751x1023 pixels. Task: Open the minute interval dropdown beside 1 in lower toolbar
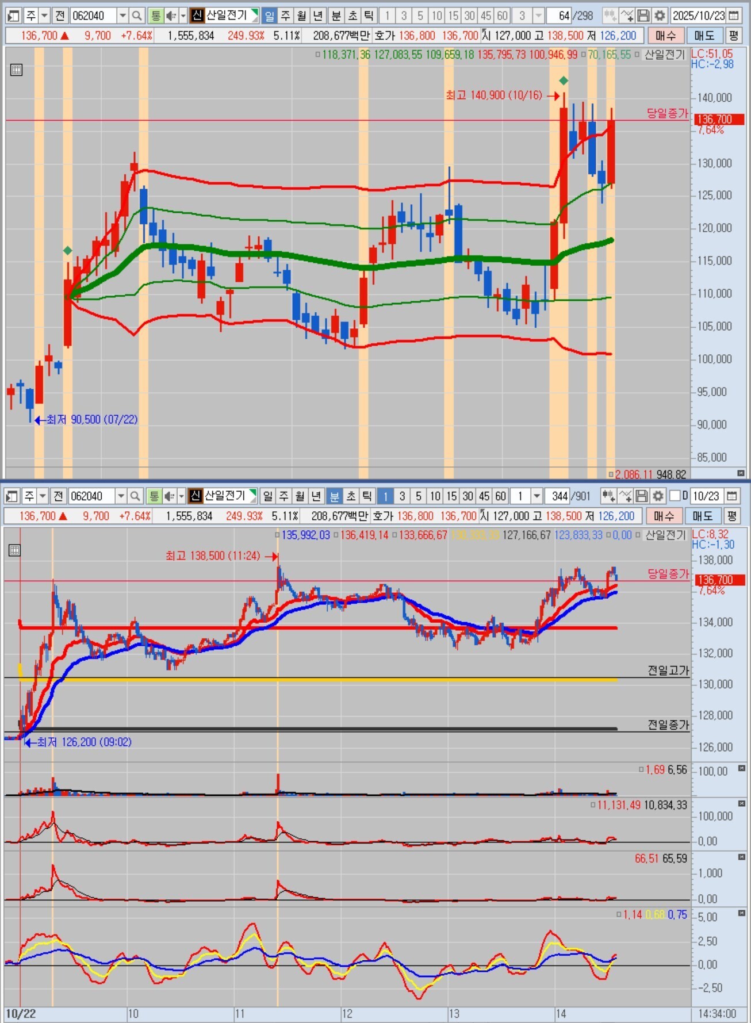click(x=537, y=496)
